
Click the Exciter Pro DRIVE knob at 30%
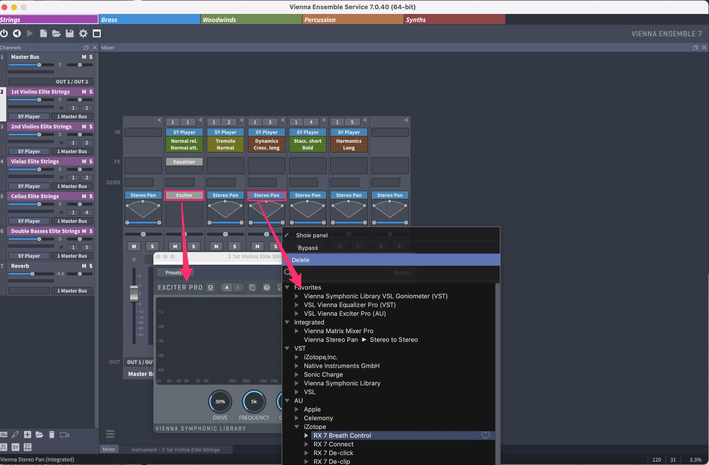tap(220, 401)
